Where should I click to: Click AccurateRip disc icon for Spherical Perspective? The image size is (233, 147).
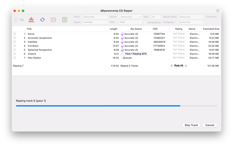coord(122,50)
